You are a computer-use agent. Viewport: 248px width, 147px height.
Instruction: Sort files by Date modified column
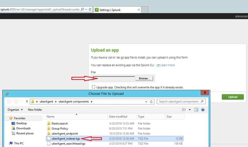click(x=122, y=117)
